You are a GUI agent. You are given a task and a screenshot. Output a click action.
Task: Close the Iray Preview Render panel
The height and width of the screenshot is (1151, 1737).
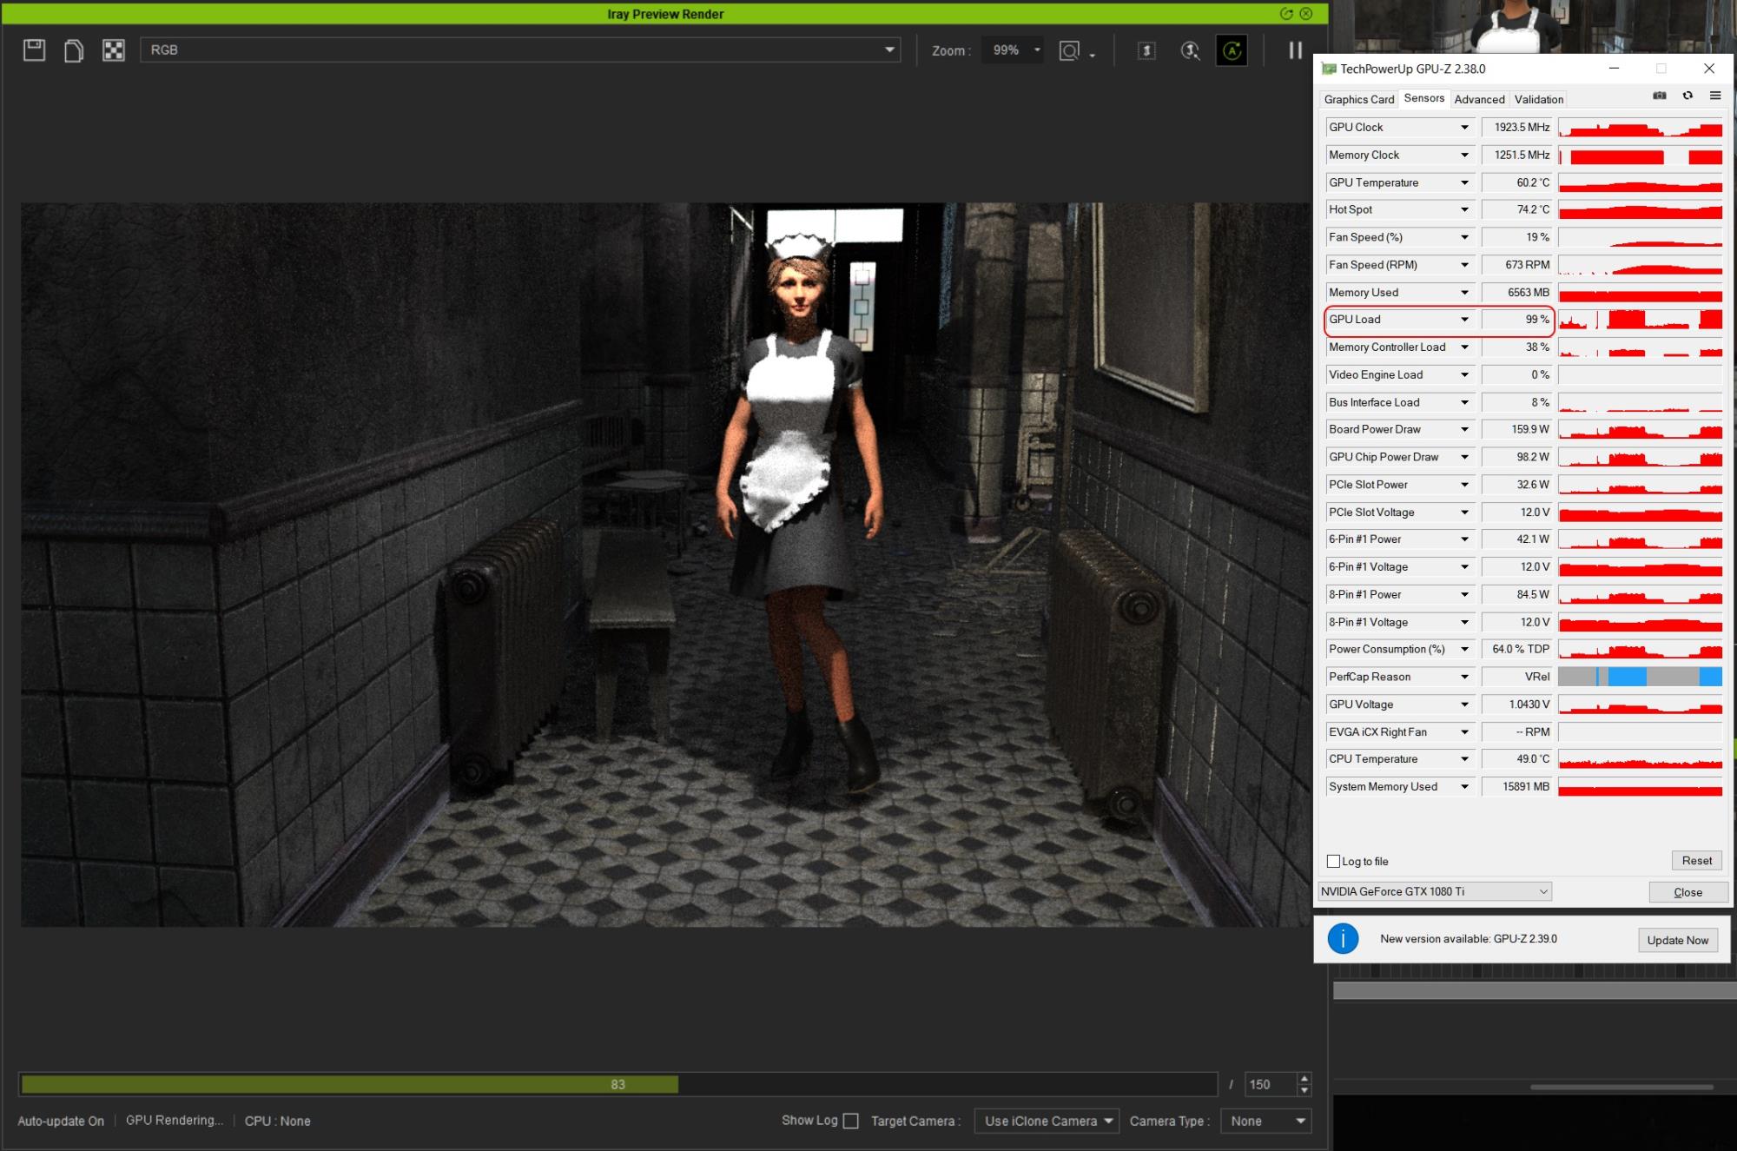[1305, 13]
